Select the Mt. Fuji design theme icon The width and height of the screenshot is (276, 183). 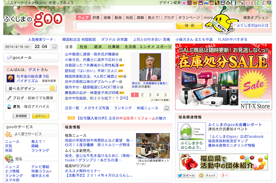[206, 3]
